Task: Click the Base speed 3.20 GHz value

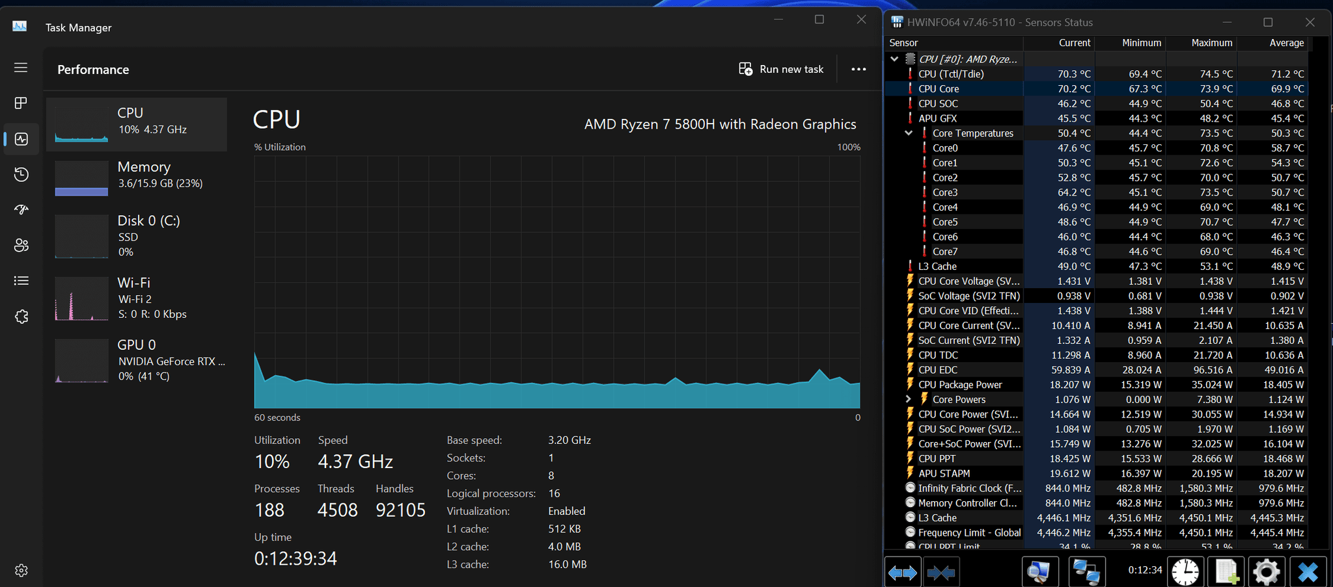Action: [x=570, y=440]
